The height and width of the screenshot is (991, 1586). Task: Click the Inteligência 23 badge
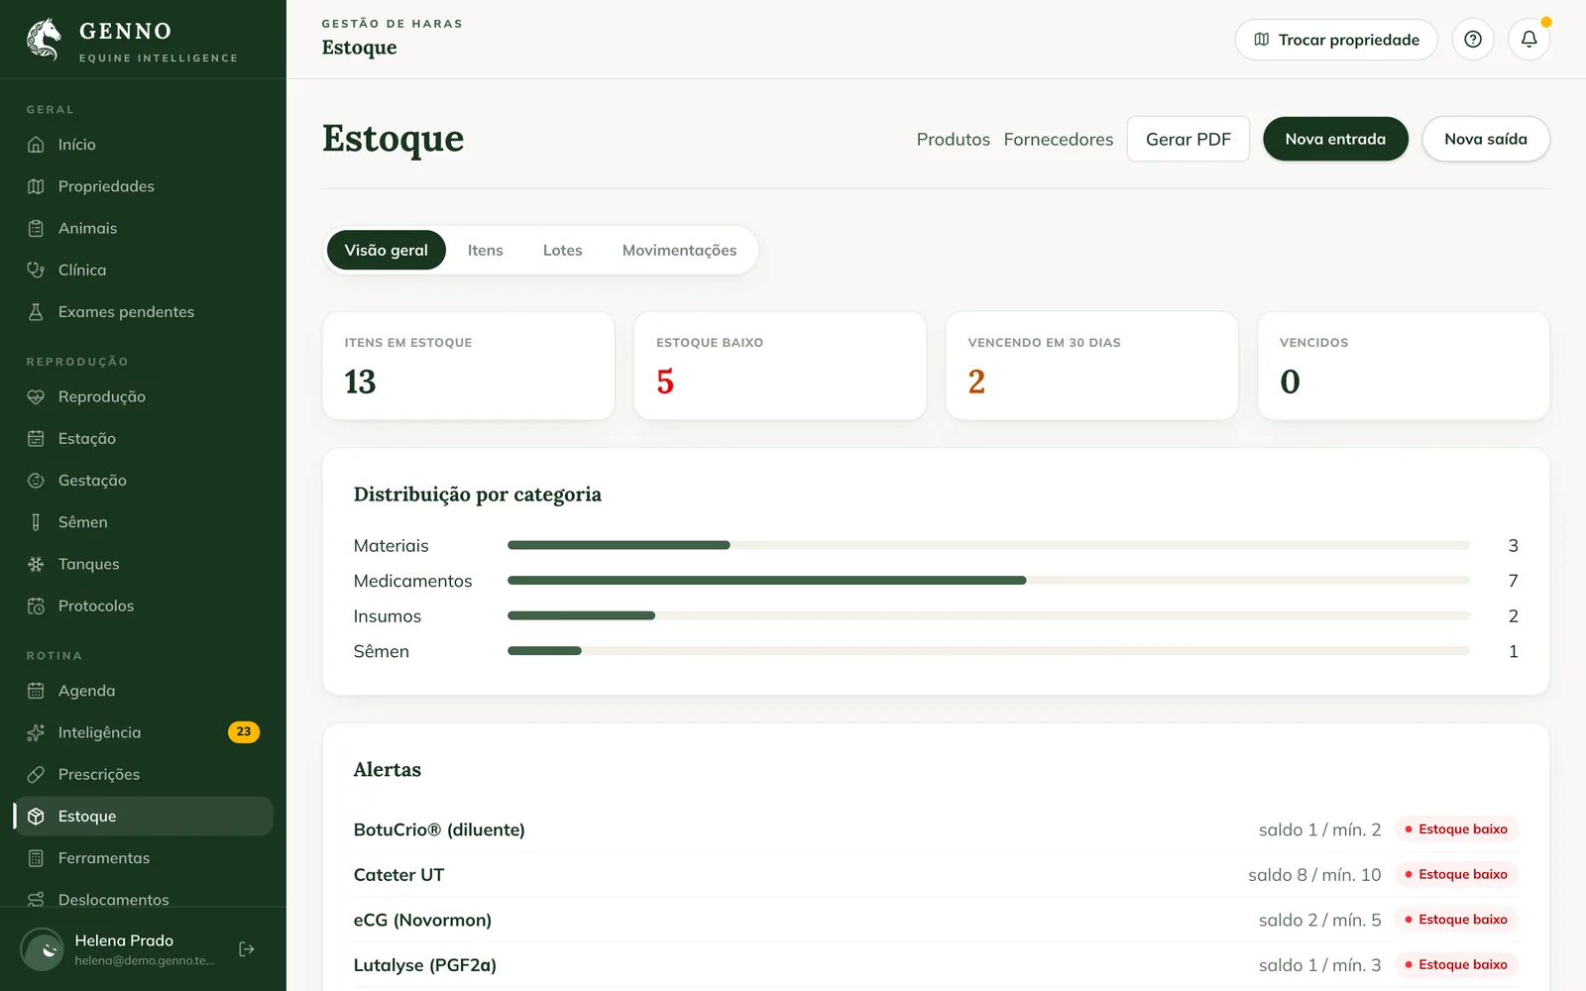244,731
